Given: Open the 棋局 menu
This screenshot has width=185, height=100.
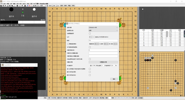Looking at the screenshot, I should coord(8,4).
